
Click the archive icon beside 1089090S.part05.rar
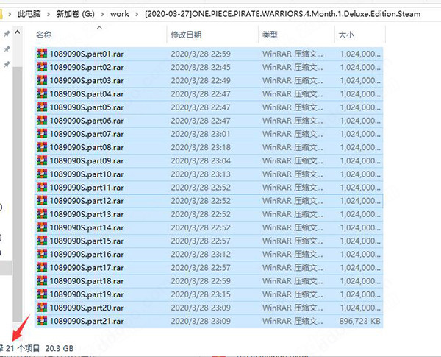point(42,107)
